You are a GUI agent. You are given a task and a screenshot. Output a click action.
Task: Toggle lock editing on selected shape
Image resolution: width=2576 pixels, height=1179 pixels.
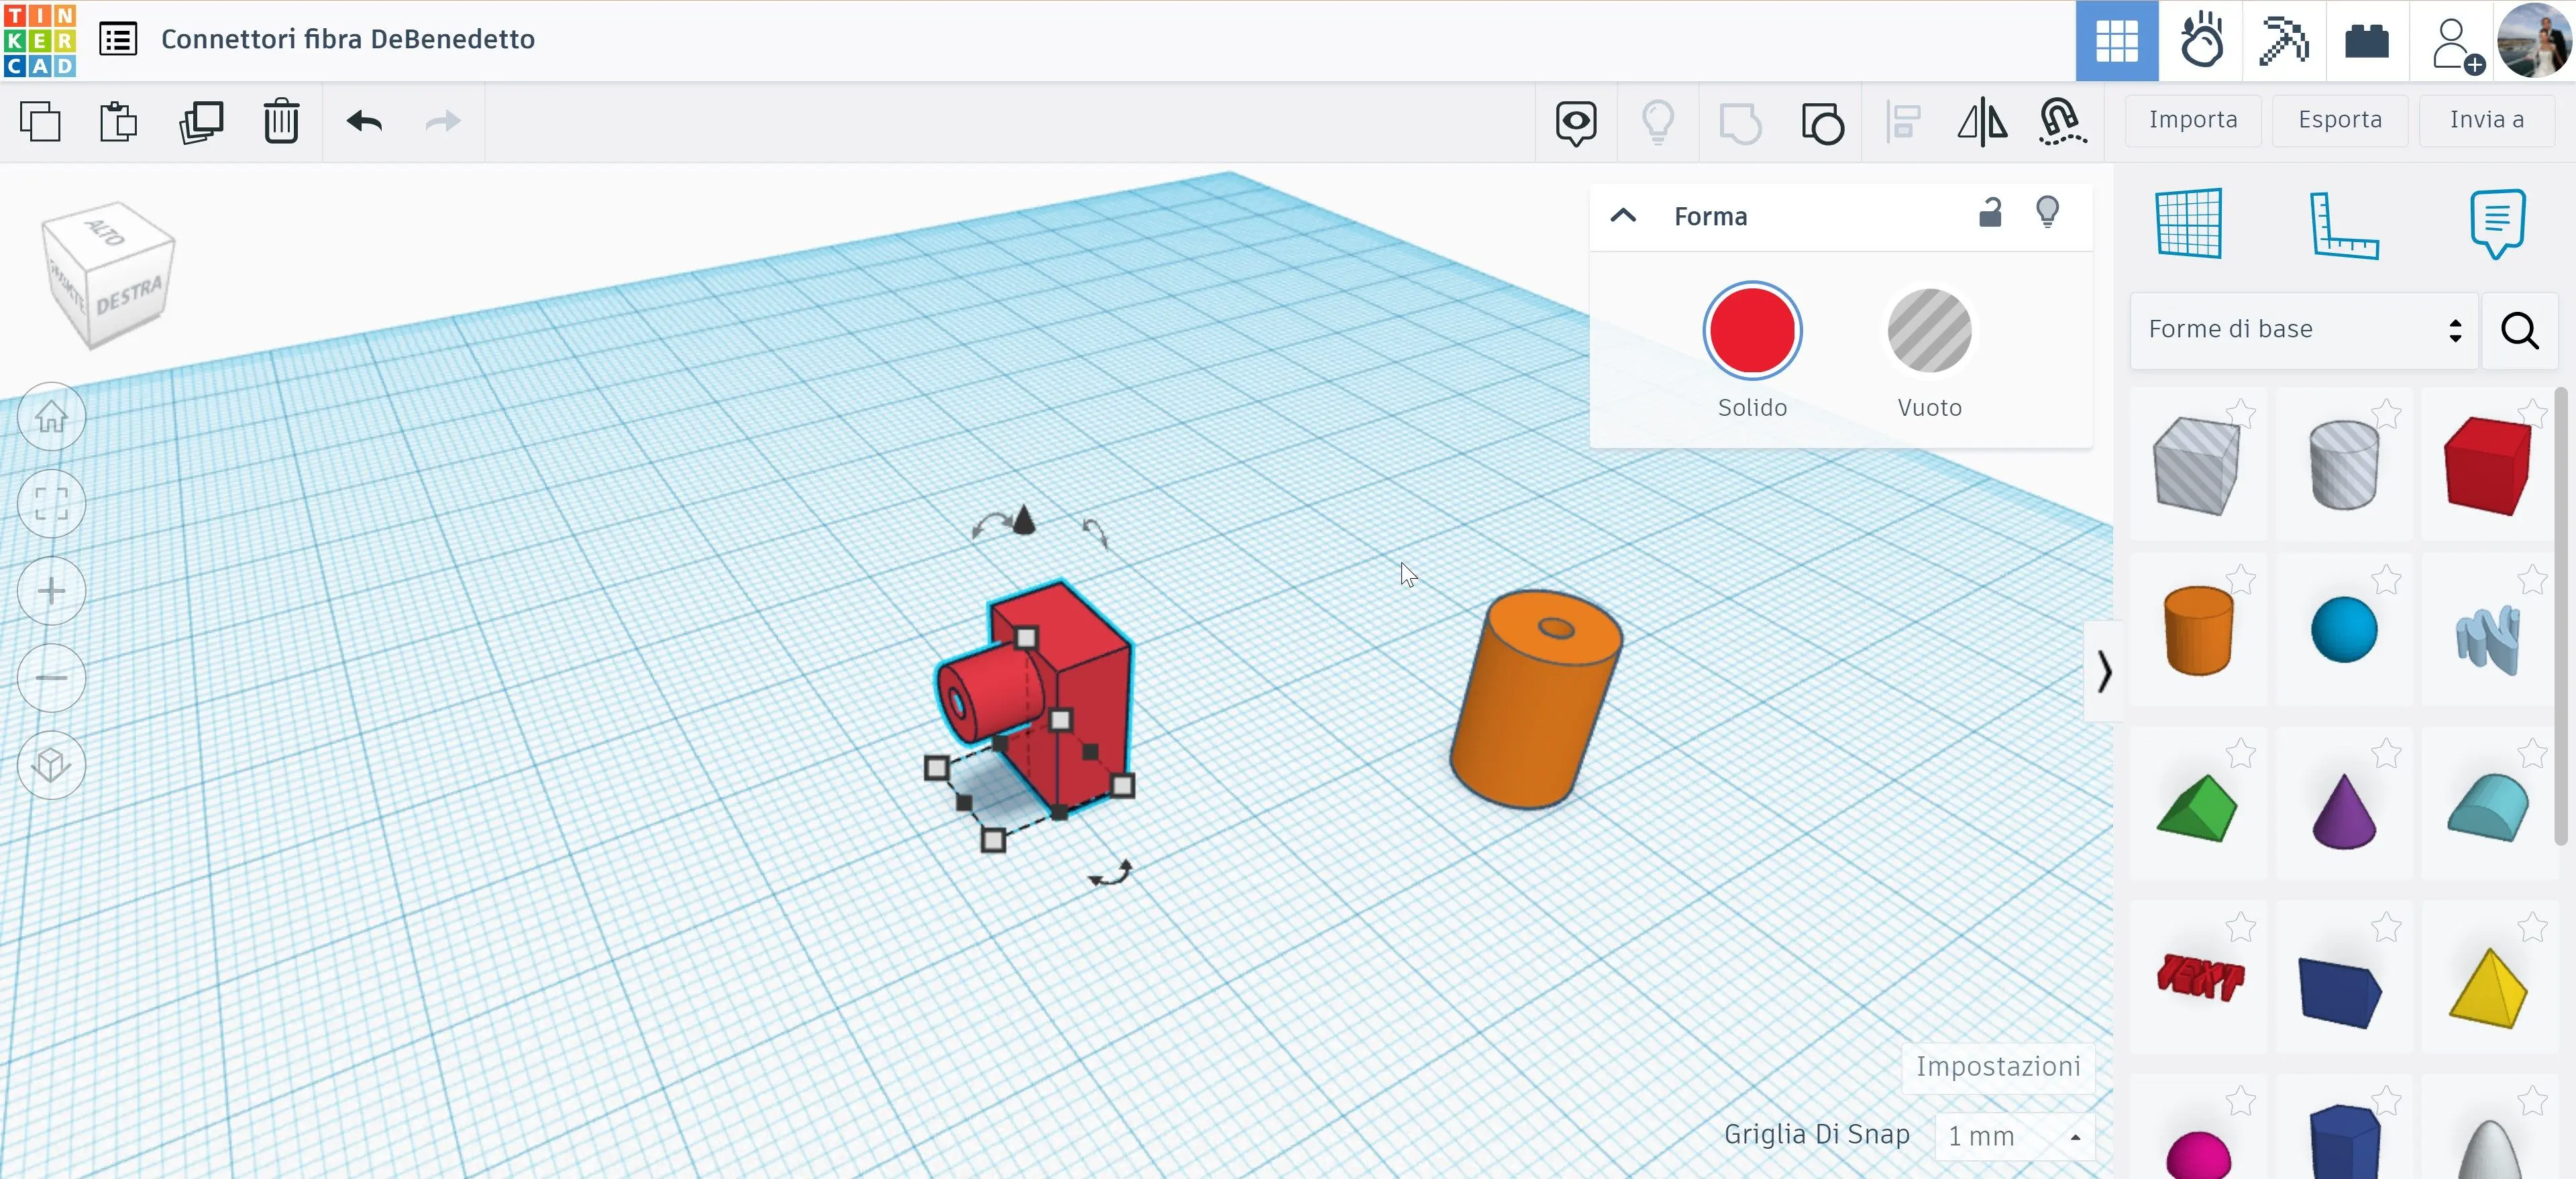pos(1990,213)
